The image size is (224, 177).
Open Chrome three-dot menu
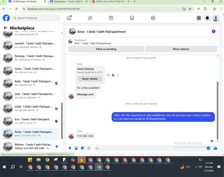[x=221, y=9]
